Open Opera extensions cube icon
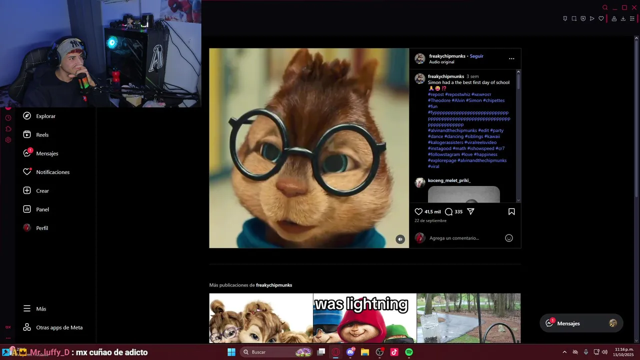This screenshot has width=640, height=360. [x=8, y=129]
